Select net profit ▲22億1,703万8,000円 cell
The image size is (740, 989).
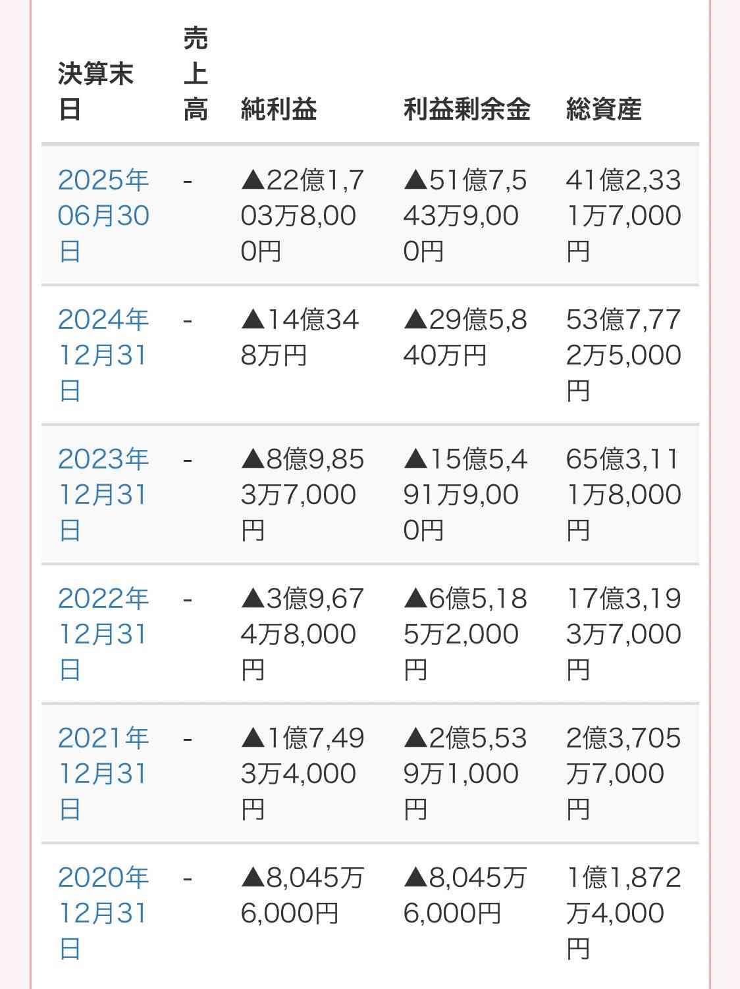302,215
